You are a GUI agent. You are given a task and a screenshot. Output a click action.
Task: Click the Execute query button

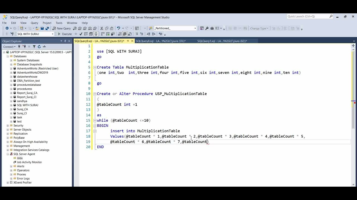point(65,34)
